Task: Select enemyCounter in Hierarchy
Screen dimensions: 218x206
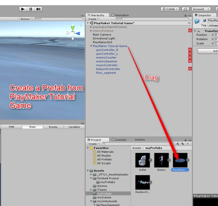Action: point(106,57)
